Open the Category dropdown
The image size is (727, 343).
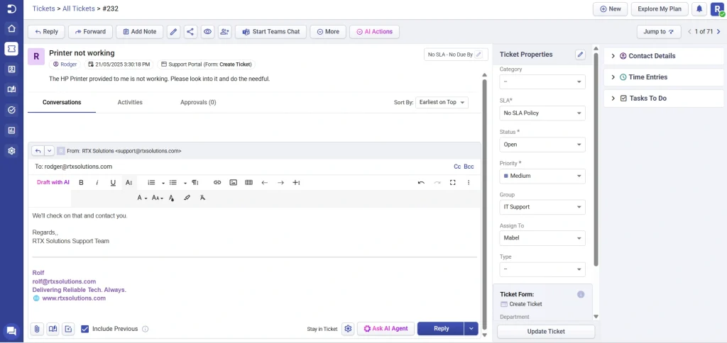pyautogui.click(x=542, y=82)
